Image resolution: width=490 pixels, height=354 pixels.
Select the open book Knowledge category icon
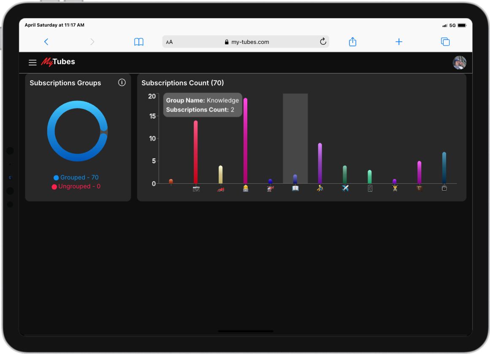(x=295, y=188)
